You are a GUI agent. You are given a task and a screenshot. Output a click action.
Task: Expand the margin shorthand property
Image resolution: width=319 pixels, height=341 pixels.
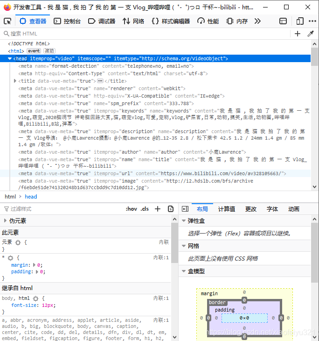coord(34,265)
